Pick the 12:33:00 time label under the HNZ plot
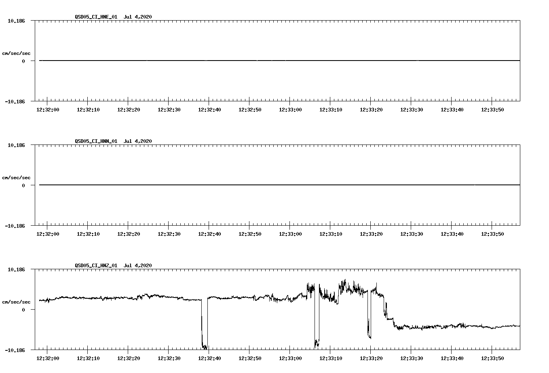The image size is (549, 373). 290,358
